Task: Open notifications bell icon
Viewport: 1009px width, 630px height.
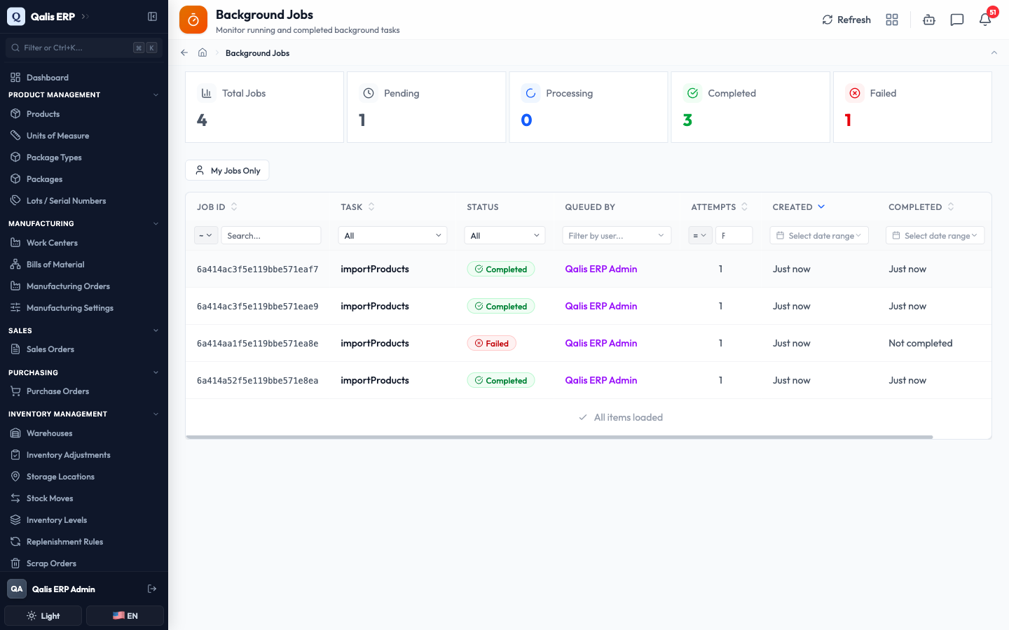Action: [985, 20]
